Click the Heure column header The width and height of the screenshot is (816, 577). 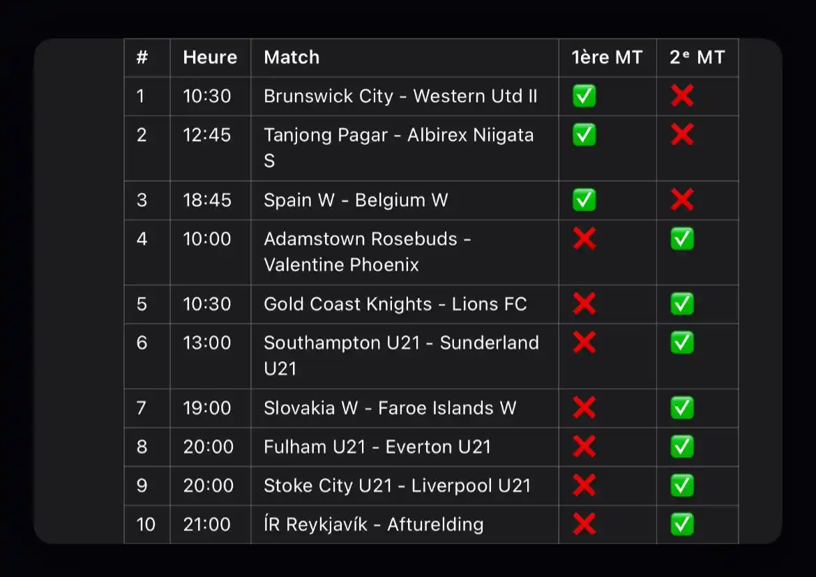click(x=210, y=57)
